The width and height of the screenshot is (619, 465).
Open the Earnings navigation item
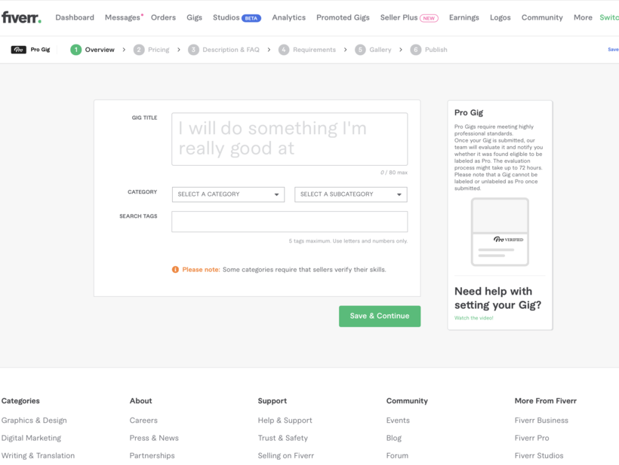(x=463, y=18)
